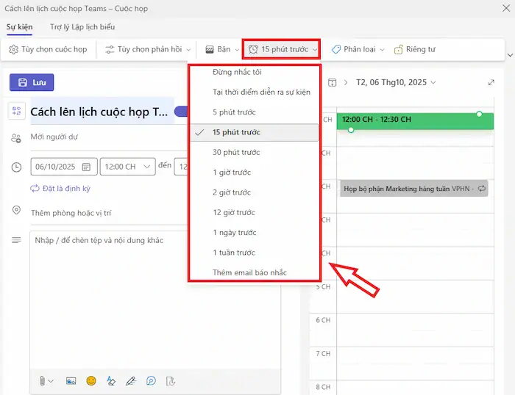This screenshot has height=395, width=515.
Task: Choose the 30 phút trước reminder option
Action: click(x=236, y=152)
